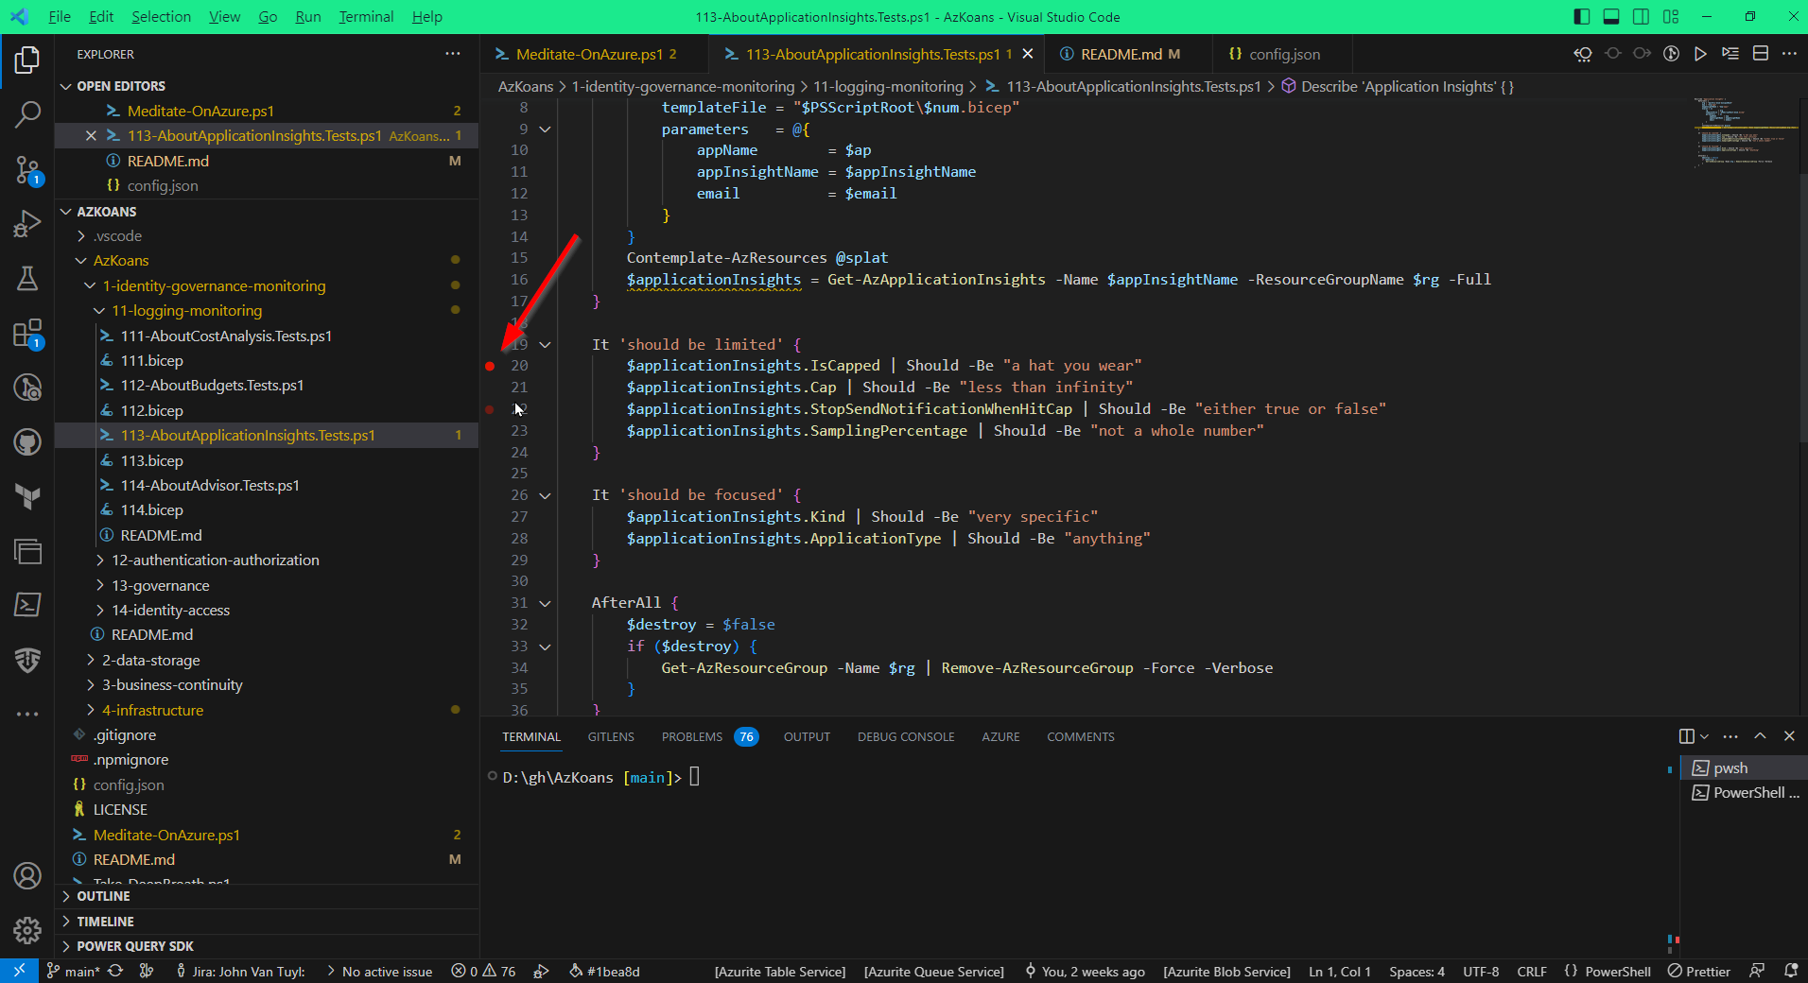The image size is (1808, 983).
Task: Click the editor minimap
Action: tap(1745, 132)
